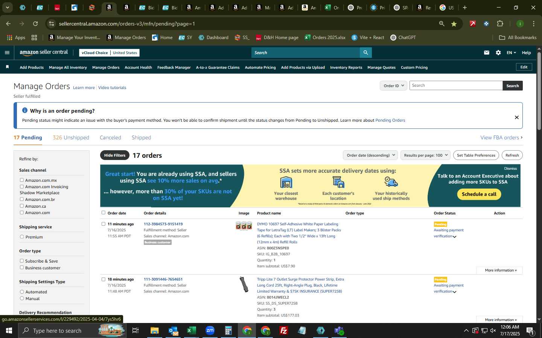Open the EN language dropdown

[511, 53]
